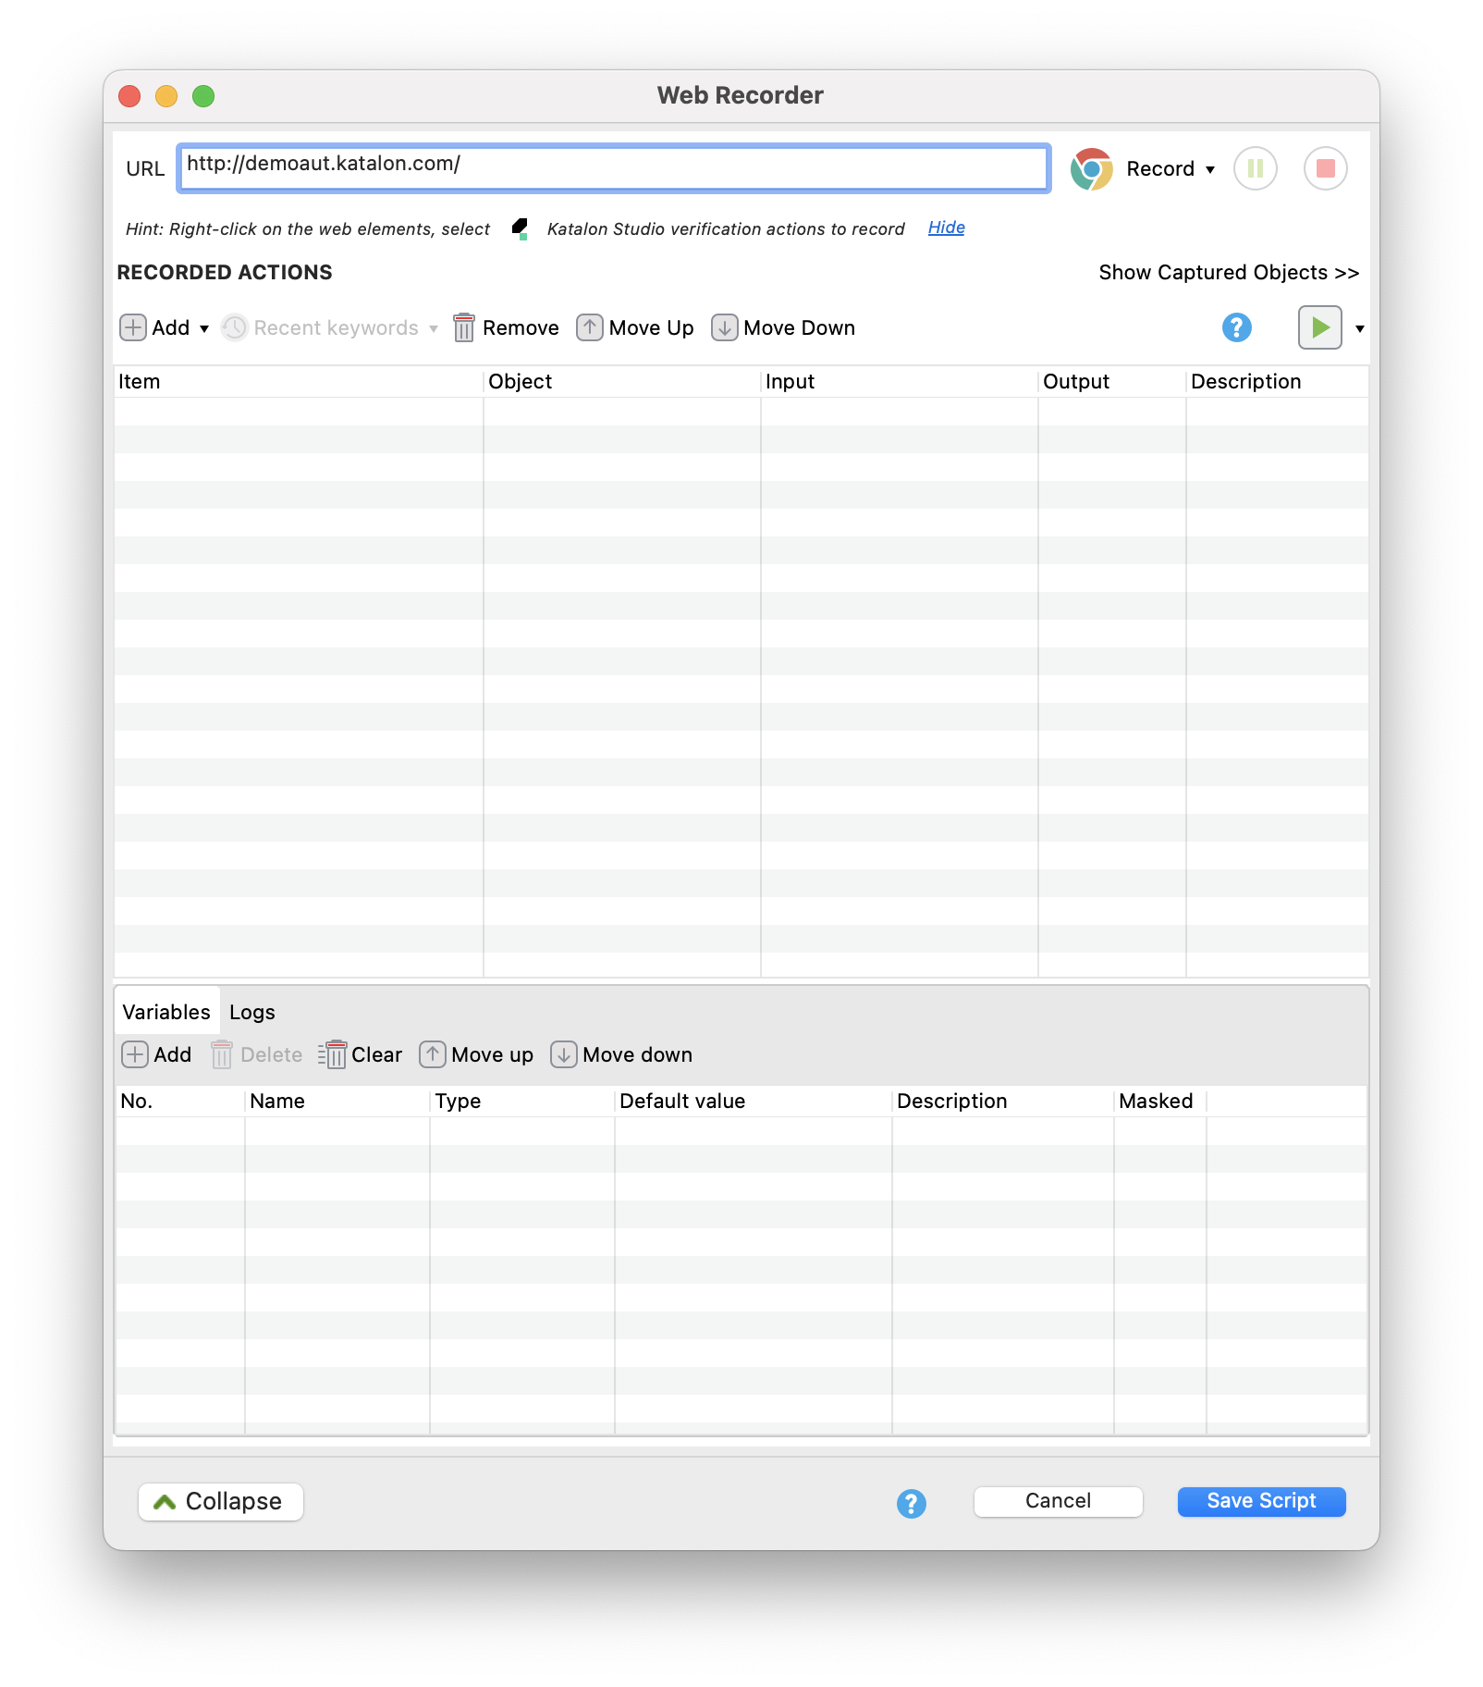Show Captured Objects panel
This screenshot has width=1483, height=1687.
click(x=1228, y=273)
